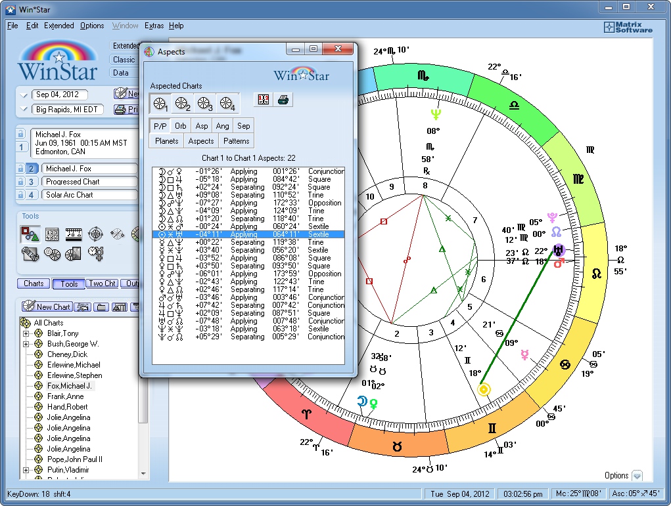Screen dimensions: 671x506
Task: Click the red Mars glyph on chart wheel
Action: [559, 263]
